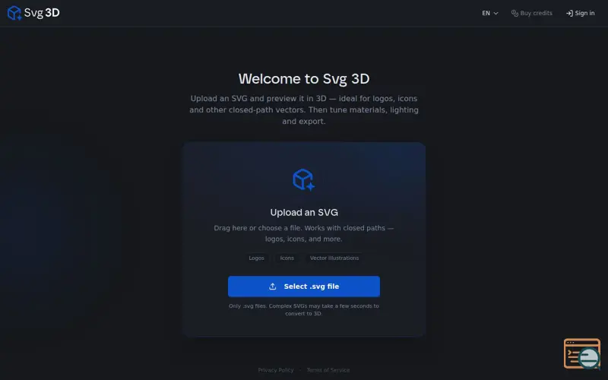Click the coins icon beside Buy credits

(x=515, y=13)
